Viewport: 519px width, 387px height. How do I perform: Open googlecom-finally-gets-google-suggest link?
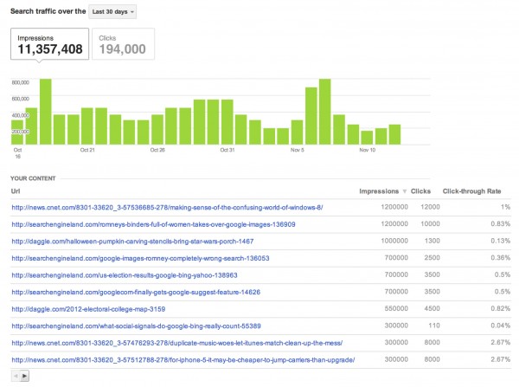coord(136,293)
